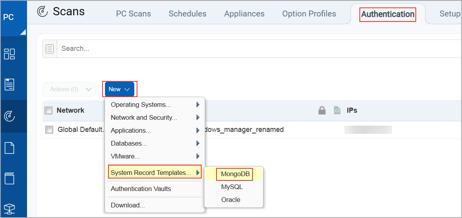Check the Global Default row checkbox
Viewport: 462px width, 218px height.
tap(49, 130)
